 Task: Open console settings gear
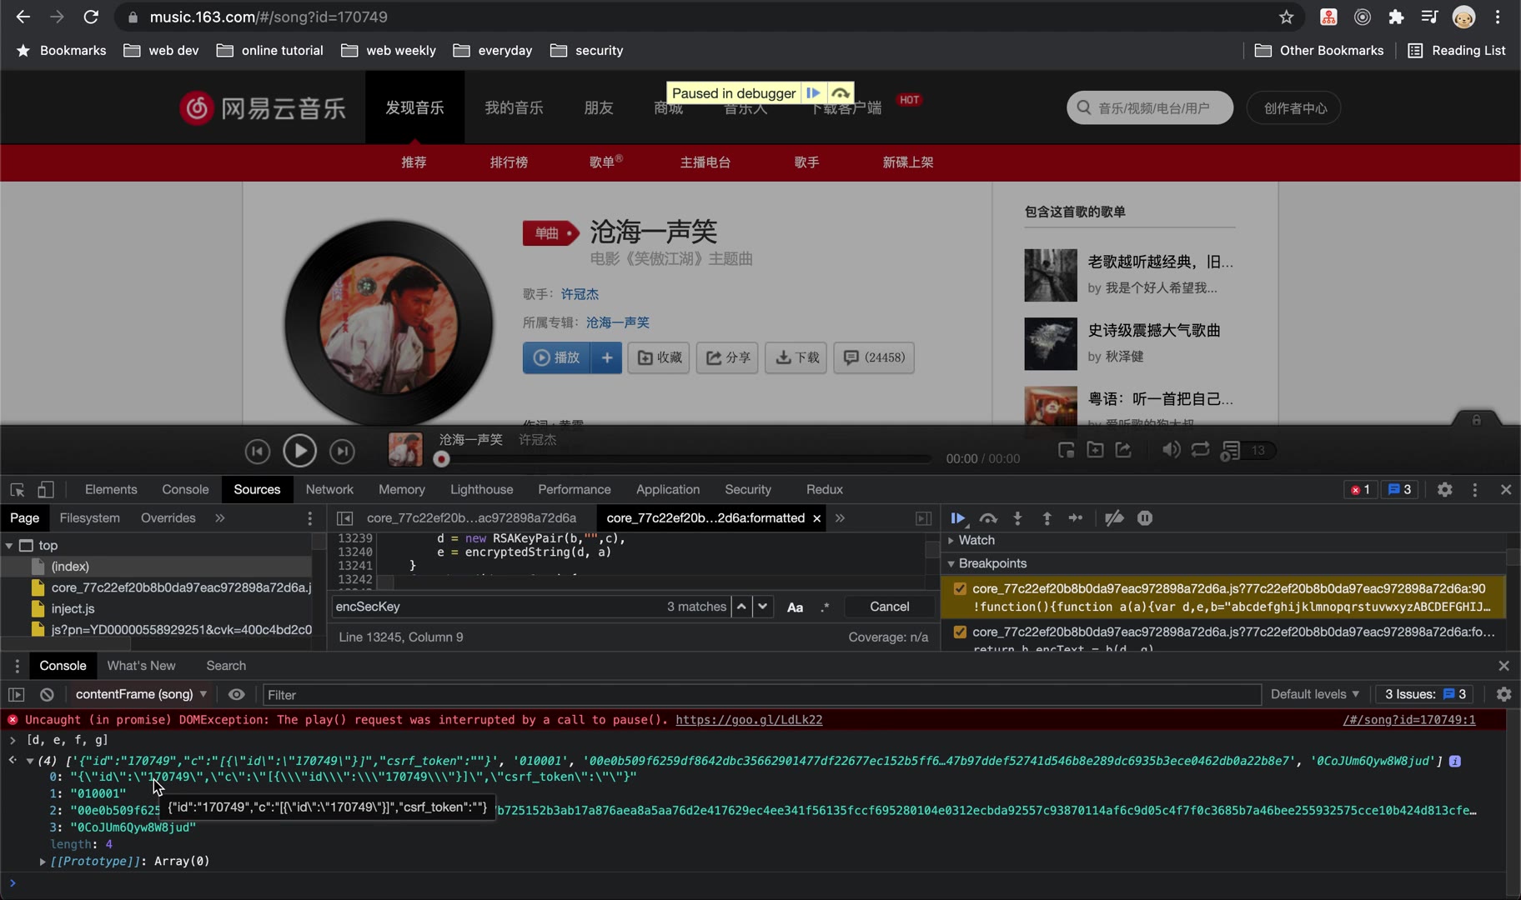1503,694
